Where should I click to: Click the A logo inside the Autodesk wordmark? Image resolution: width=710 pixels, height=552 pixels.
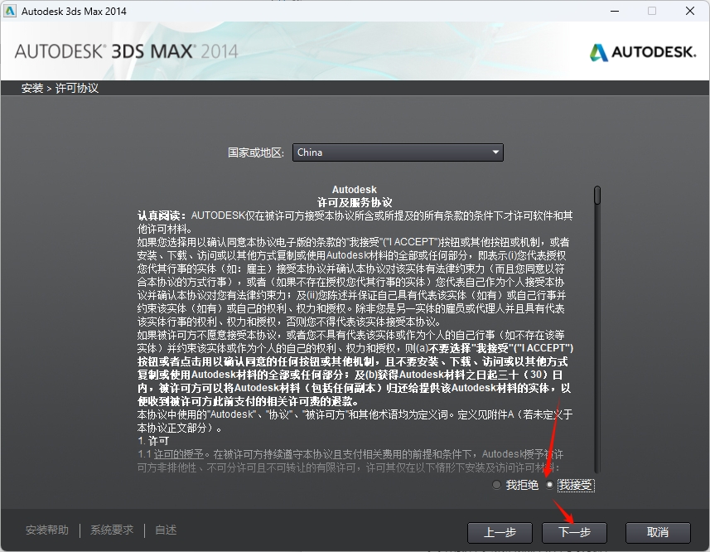pos(598,51)
